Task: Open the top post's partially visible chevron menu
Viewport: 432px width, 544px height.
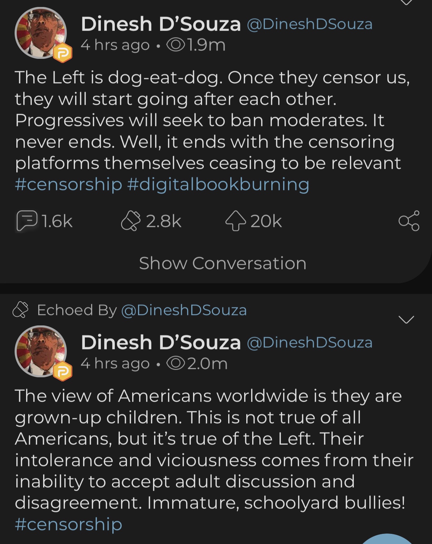Action: [406, 2]
